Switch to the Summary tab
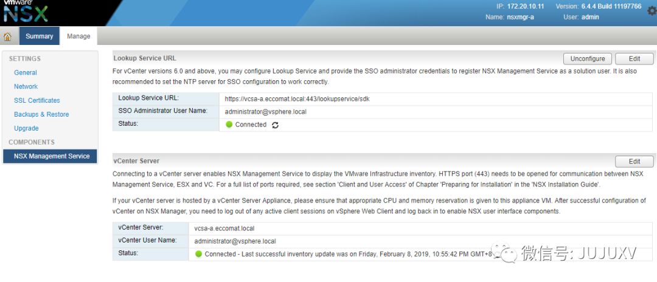Image resolution: width=657 pixels, height=282 pixels. pos(40,36)
